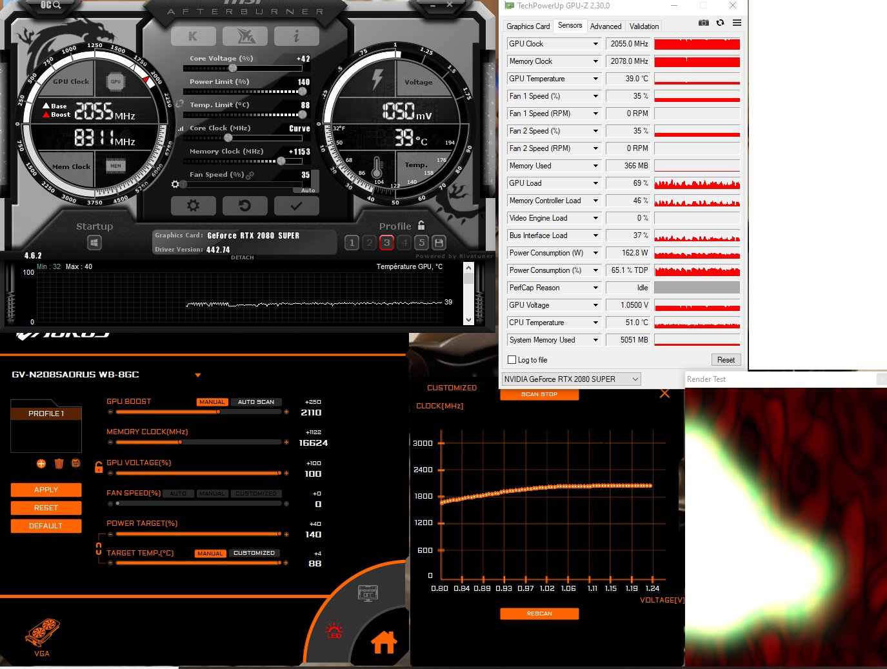Click Detach below the Afterburner panel

tap(243, 257)
